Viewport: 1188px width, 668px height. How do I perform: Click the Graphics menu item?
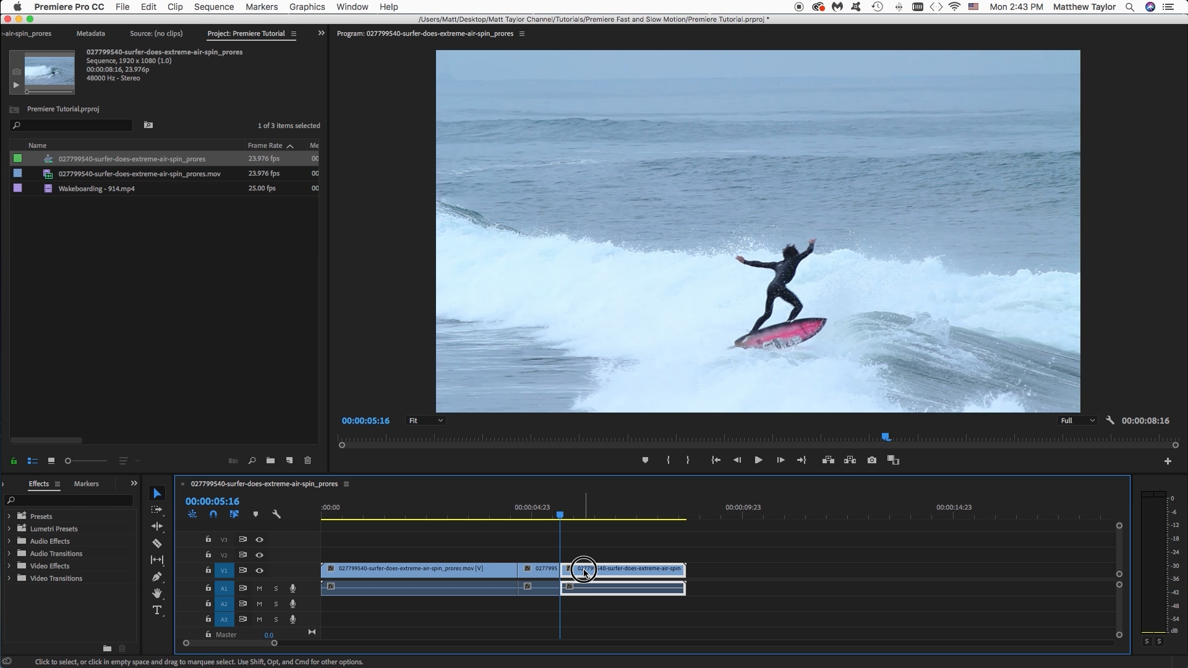coord(307,7)
